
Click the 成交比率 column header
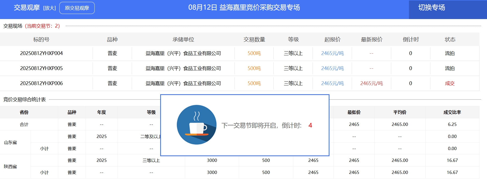tap(452, 112)
